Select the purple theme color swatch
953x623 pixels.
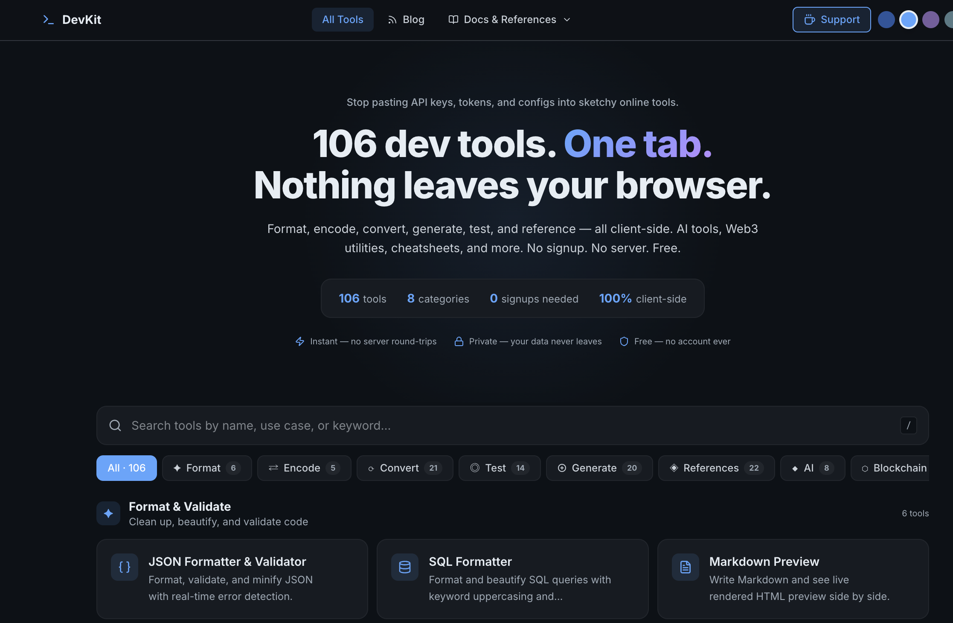[931, 19]
